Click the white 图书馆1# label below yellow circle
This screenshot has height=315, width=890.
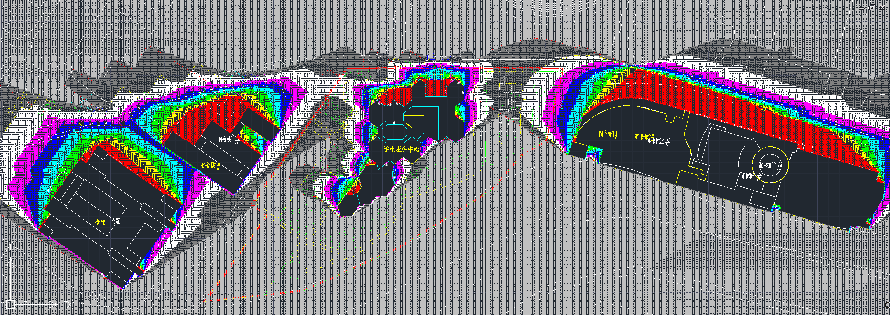[x=750, y=176]
